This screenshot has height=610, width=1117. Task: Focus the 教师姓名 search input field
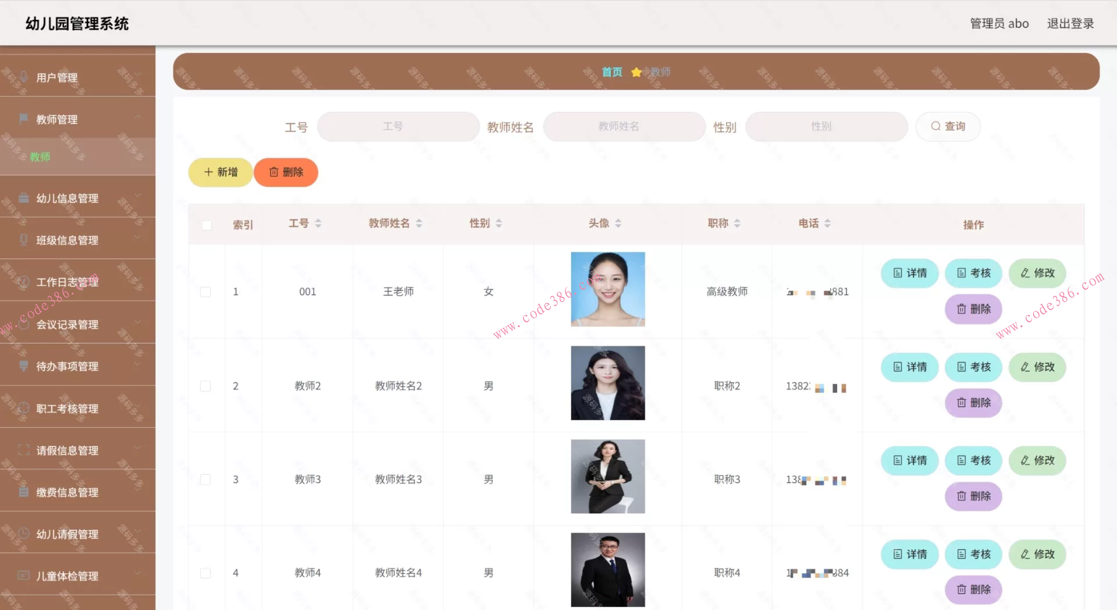click(x=624, y=126)
